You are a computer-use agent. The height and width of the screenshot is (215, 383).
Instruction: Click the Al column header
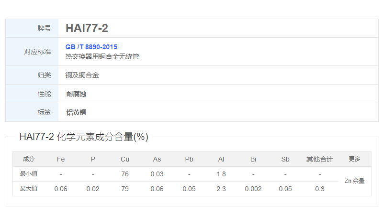[x=221, y=159]
